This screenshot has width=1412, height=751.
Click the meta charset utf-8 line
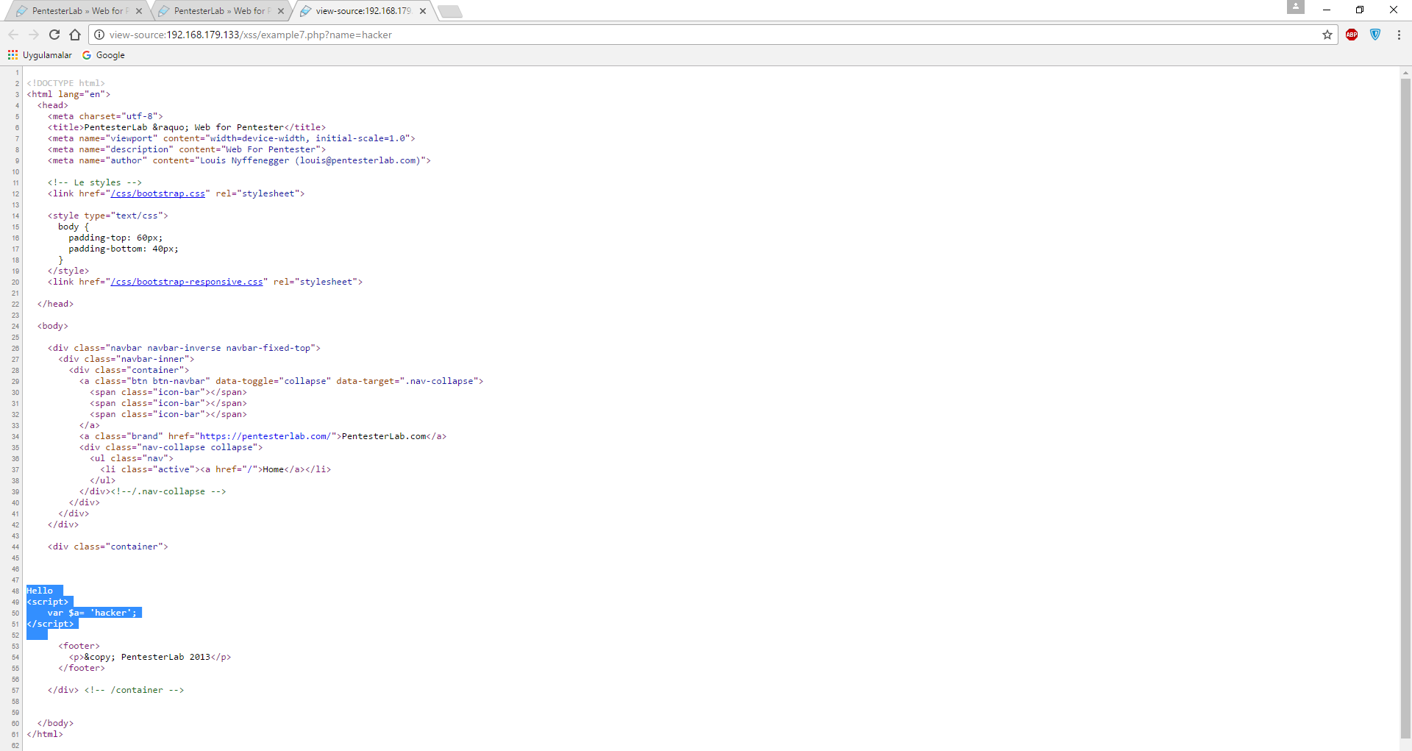105,116
